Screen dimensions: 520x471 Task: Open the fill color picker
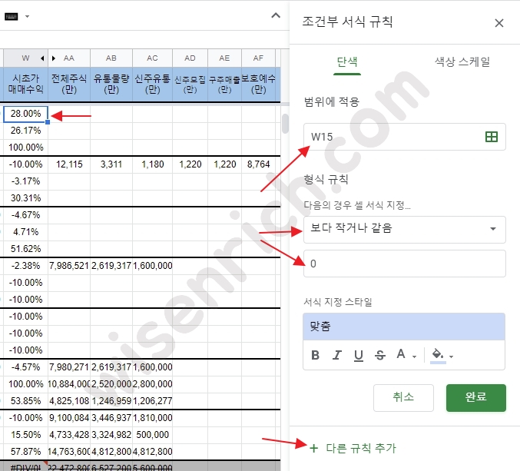pos(442,356)
